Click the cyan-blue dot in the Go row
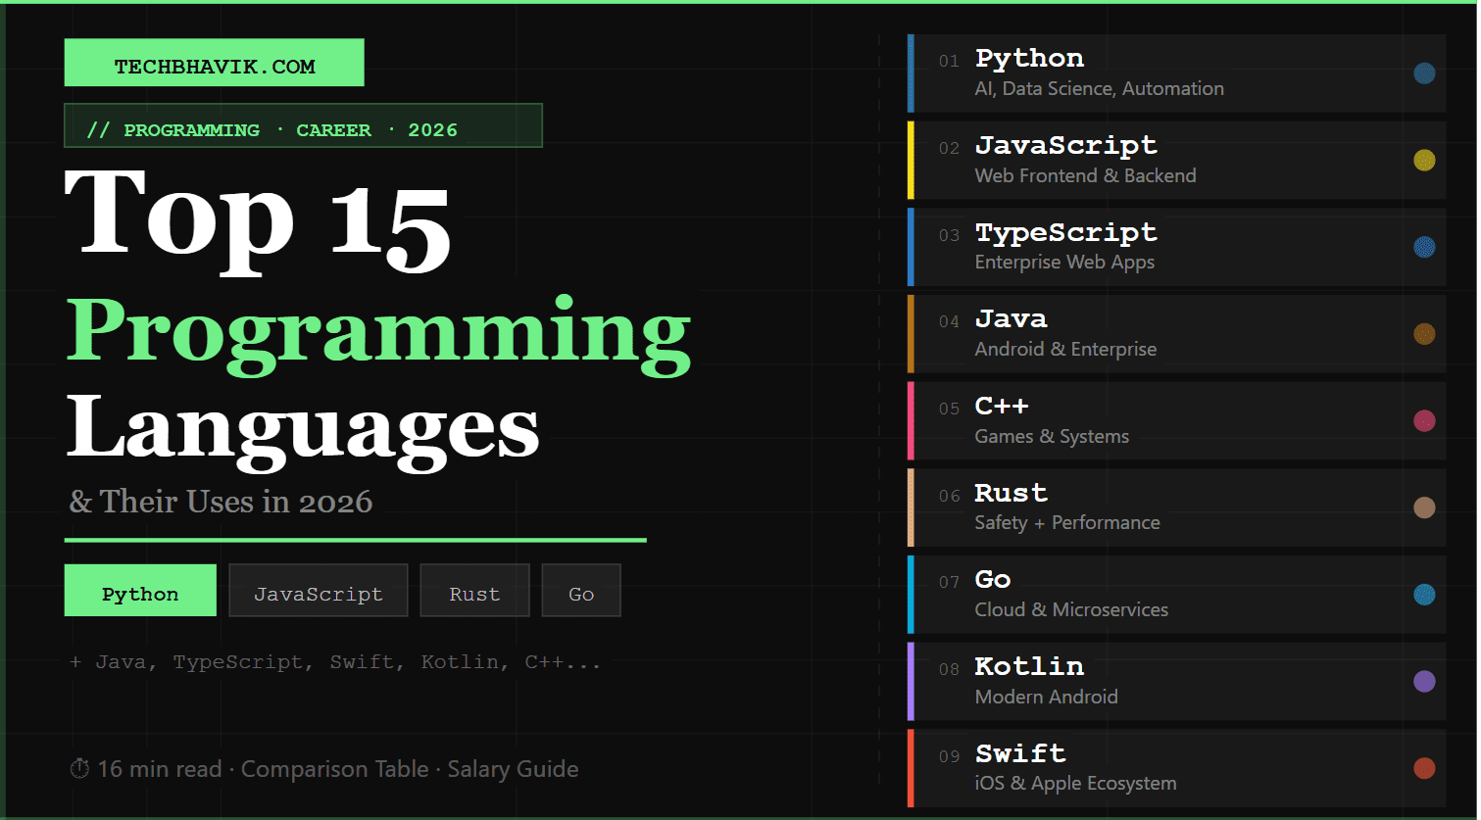The height and width of the screenshot is (820, 1481). [x=1424, y=595]
